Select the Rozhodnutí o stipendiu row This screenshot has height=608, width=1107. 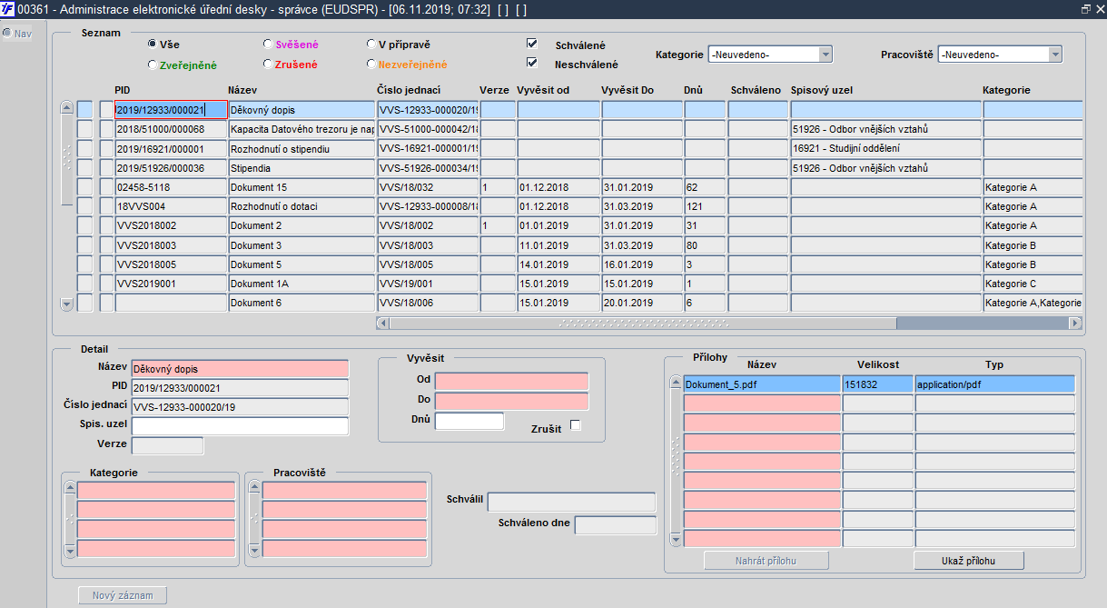pyautogui.click(x=301, y=149)
